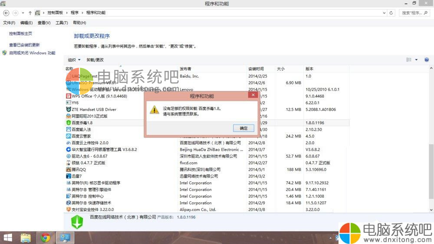434x244 pixels.
Task: Select 支付宝安全控件 3.22.0.0 icon
Action: 69,209
